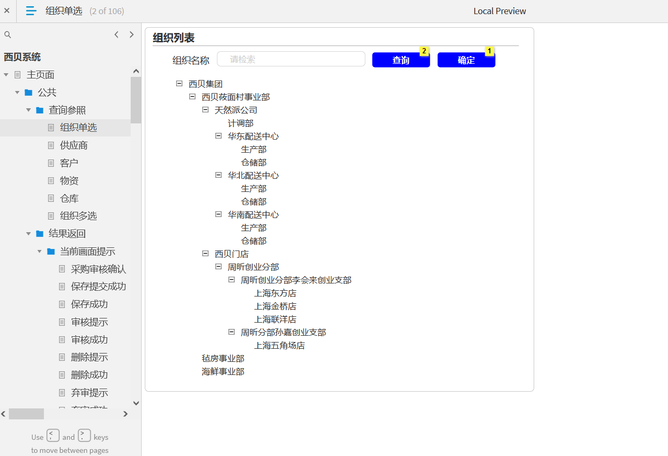
Task: Collapse the 周昕创业分部 node
Action: (x=218, y=267)
